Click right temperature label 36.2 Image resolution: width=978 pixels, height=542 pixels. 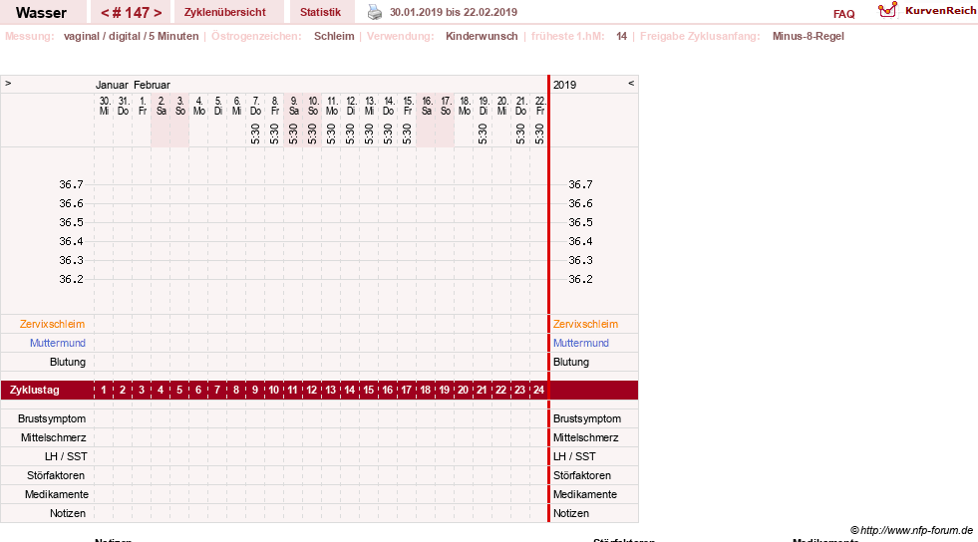tap(580, 279)
